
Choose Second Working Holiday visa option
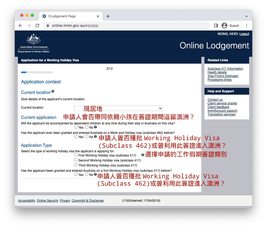[x=76, y=160]
